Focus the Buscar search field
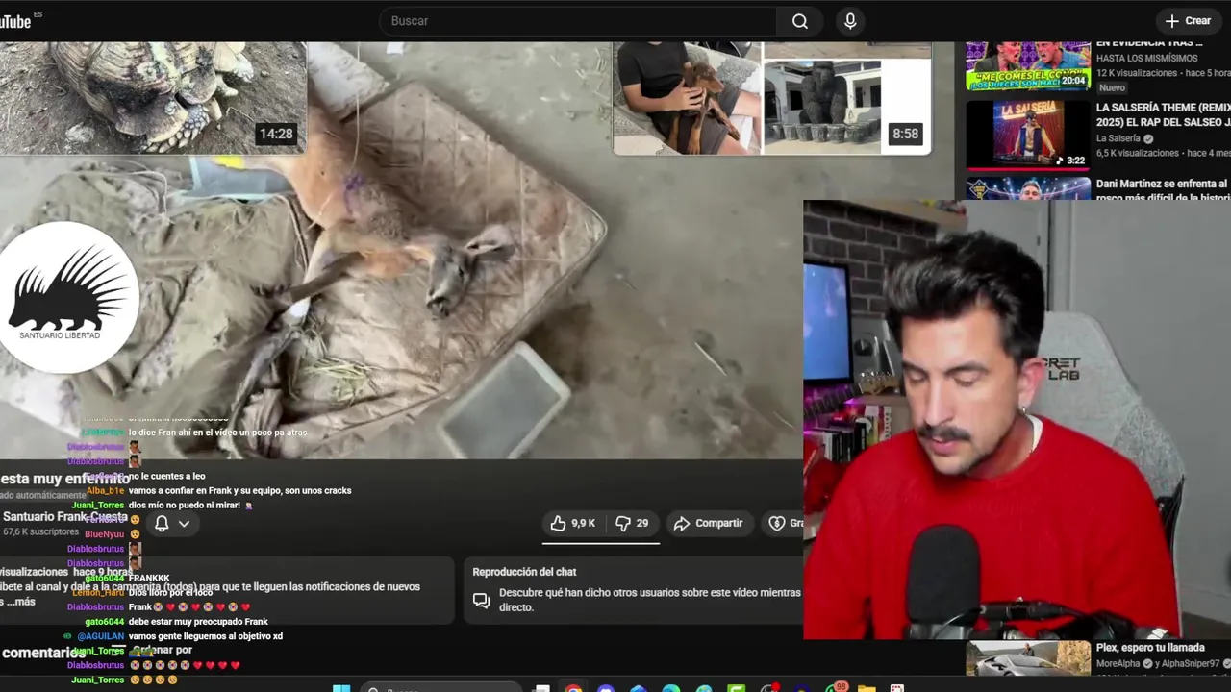 coord(577,21)
